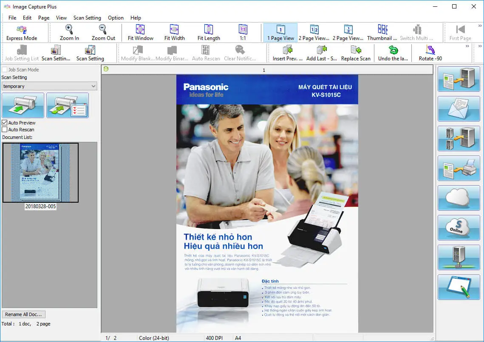Click the document-to-server output icon on the right

459,79
